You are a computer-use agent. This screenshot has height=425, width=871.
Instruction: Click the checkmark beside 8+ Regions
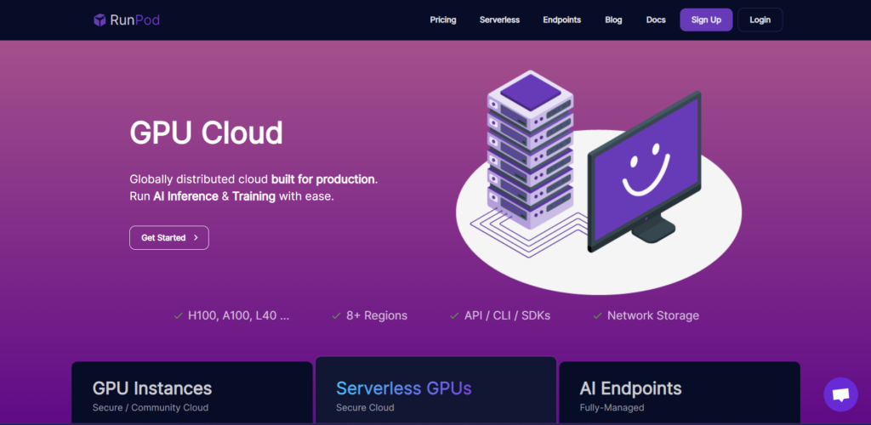336,315
